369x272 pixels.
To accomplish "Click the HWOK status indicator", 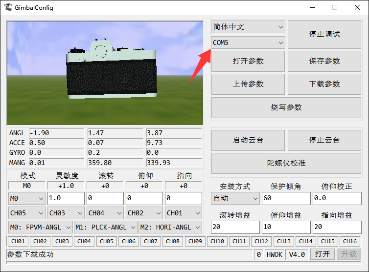I will pos(275,254).
